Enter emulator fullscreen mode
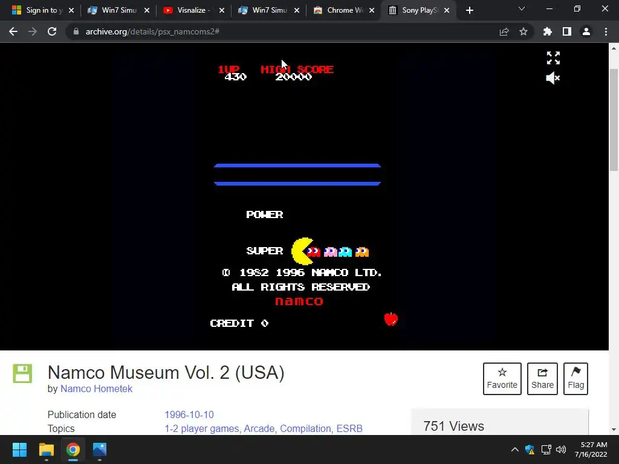The width and height of the screenshot is (619, 464). click(x=553, y=58)
